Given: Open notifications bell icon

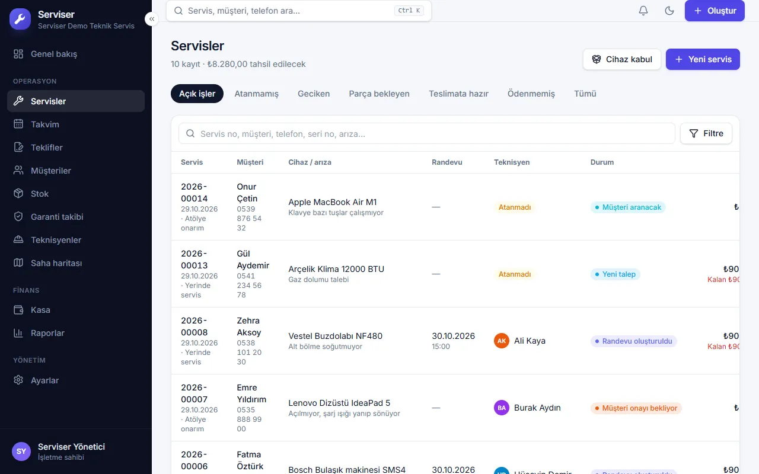Looking at the screenshot, I should (643, 11).
